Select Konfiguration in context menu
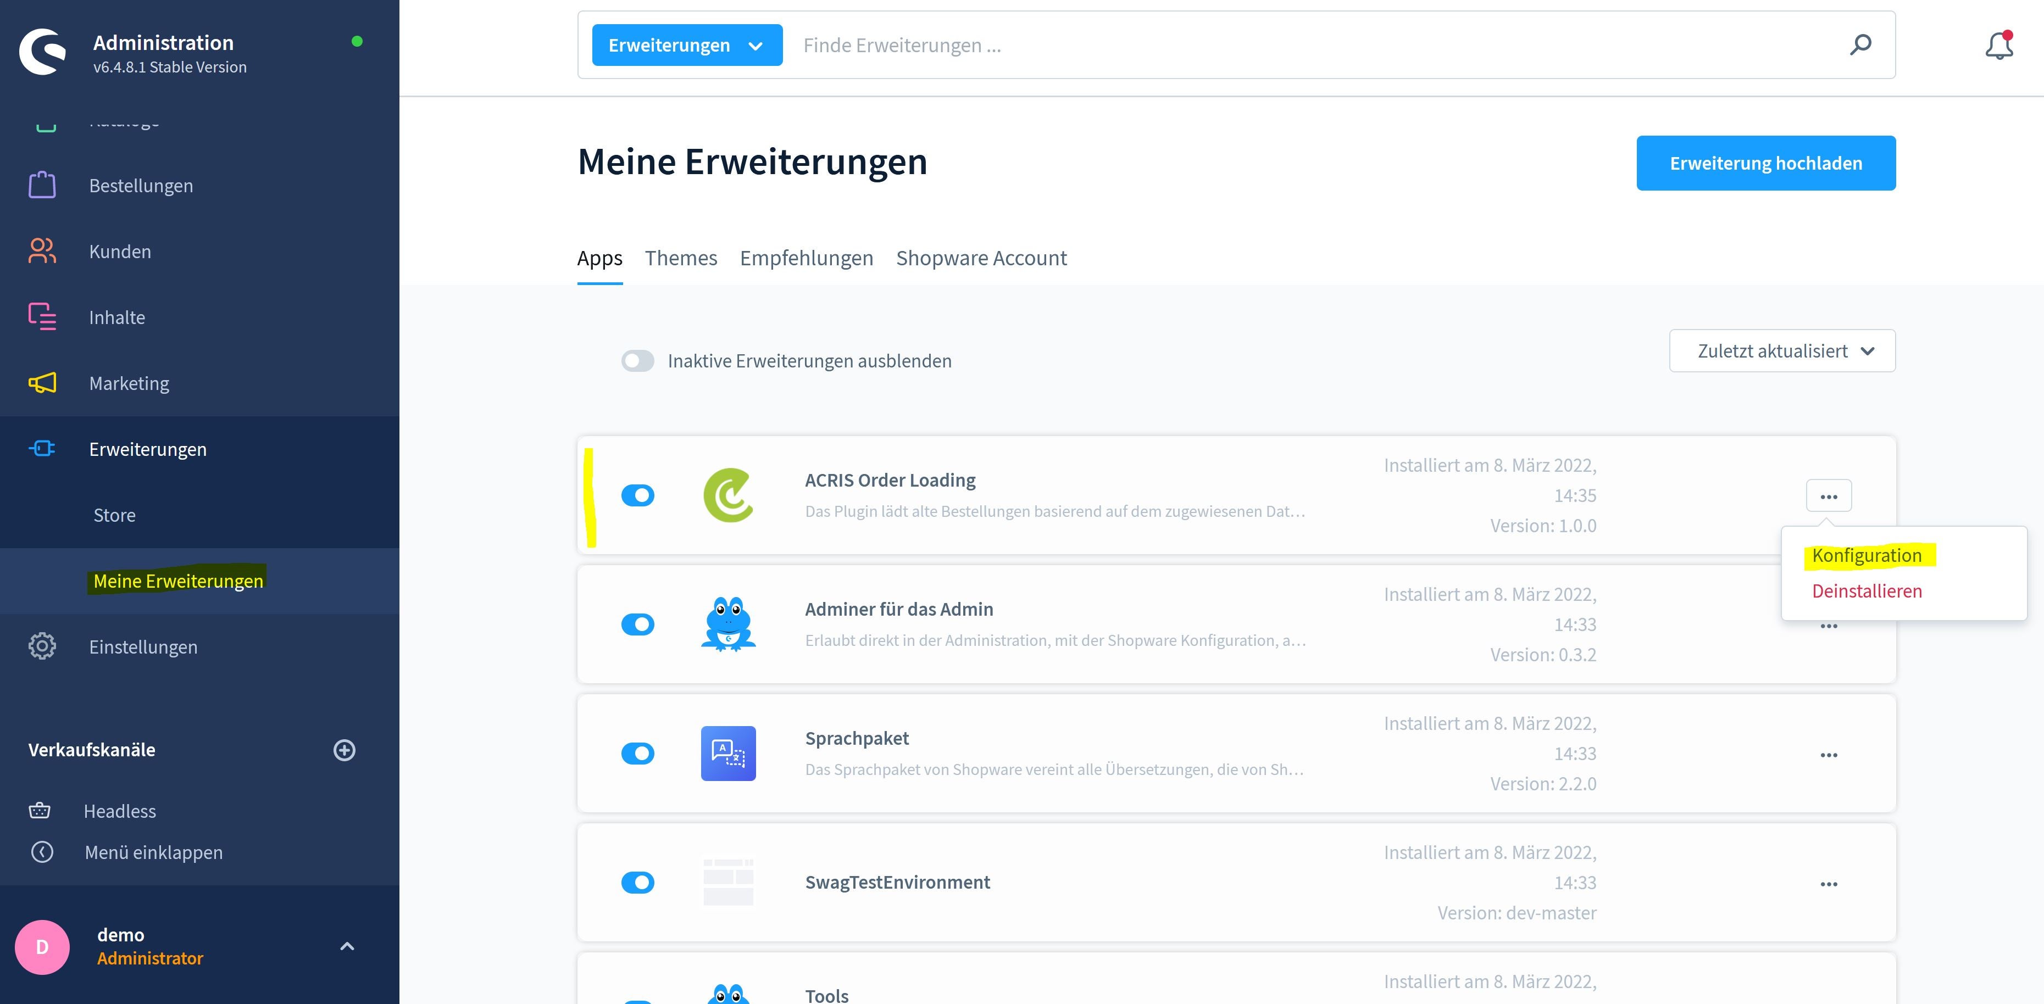 pos(1867,555)
